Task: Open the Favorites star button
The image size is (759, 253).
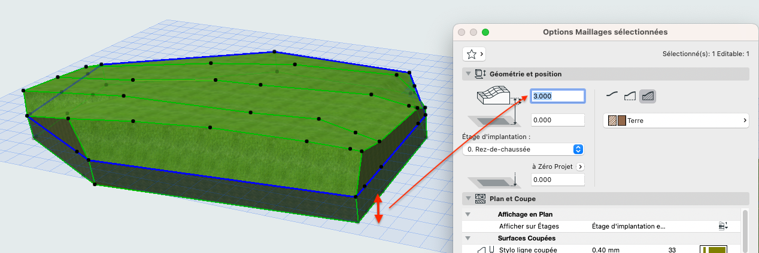Action: point(473,54)
